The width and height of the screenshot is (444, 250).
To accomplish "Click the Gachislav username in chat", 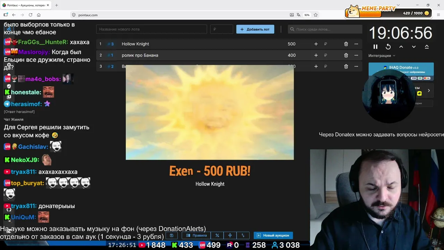I will [33, 147].
